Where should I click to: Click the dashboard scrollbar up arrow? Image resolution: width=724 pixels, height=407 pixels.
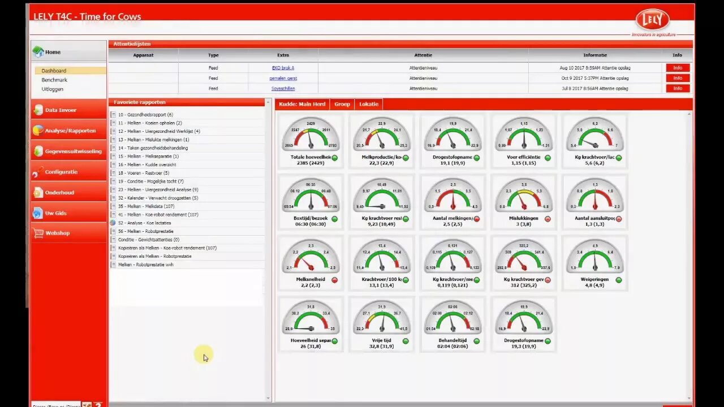689,114
